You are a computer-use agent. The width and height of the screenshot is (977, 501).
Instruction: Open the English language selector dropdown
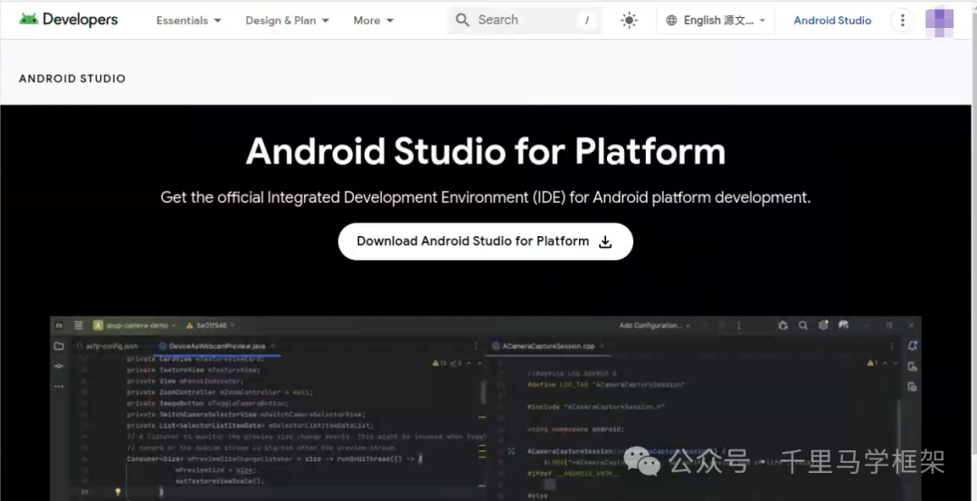point(716,20)
